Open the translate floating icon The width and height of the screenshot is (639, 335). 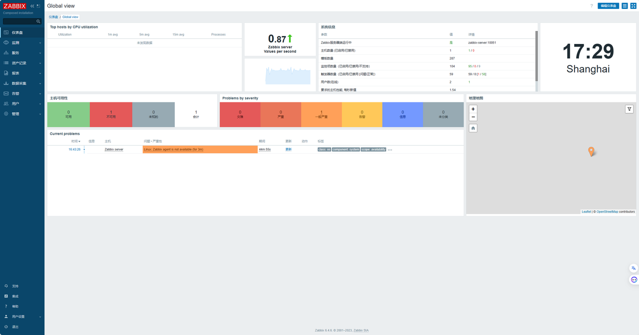[634, 268]
